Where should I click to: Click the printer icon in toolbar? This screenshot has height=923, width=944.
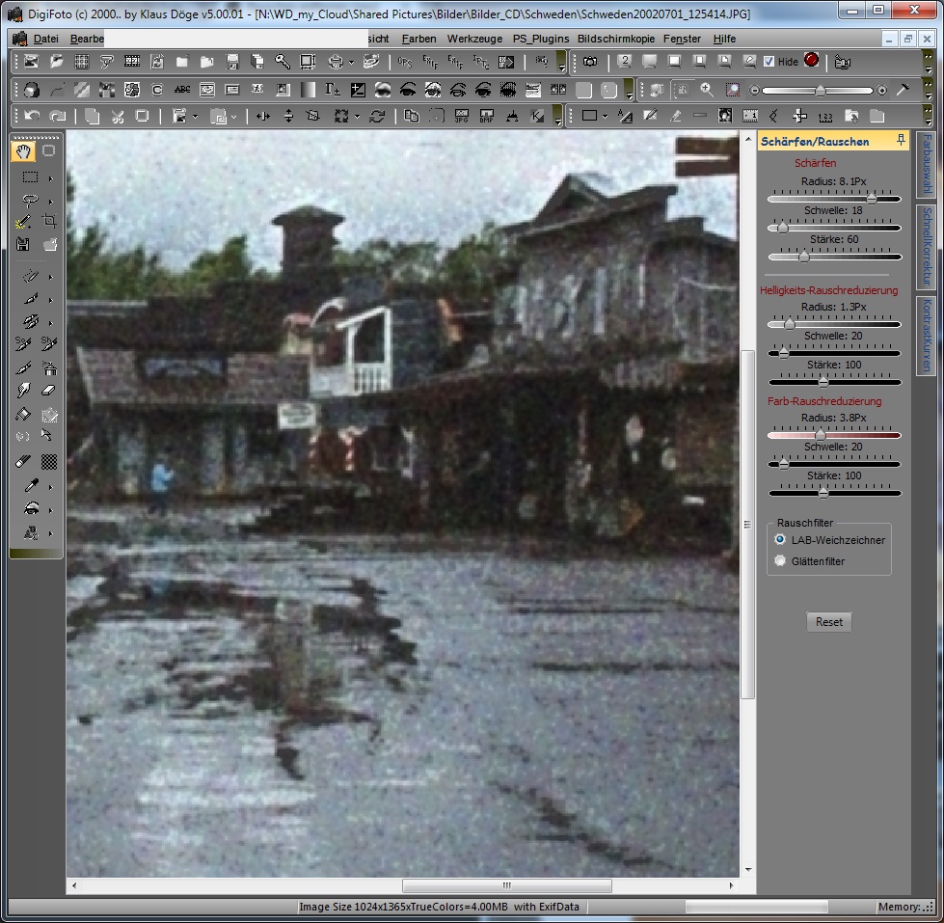click(336, 62)
